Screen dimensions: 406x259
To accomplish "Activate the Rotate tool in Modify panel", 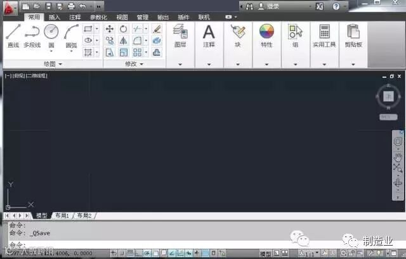I will [x=123, y=28].
